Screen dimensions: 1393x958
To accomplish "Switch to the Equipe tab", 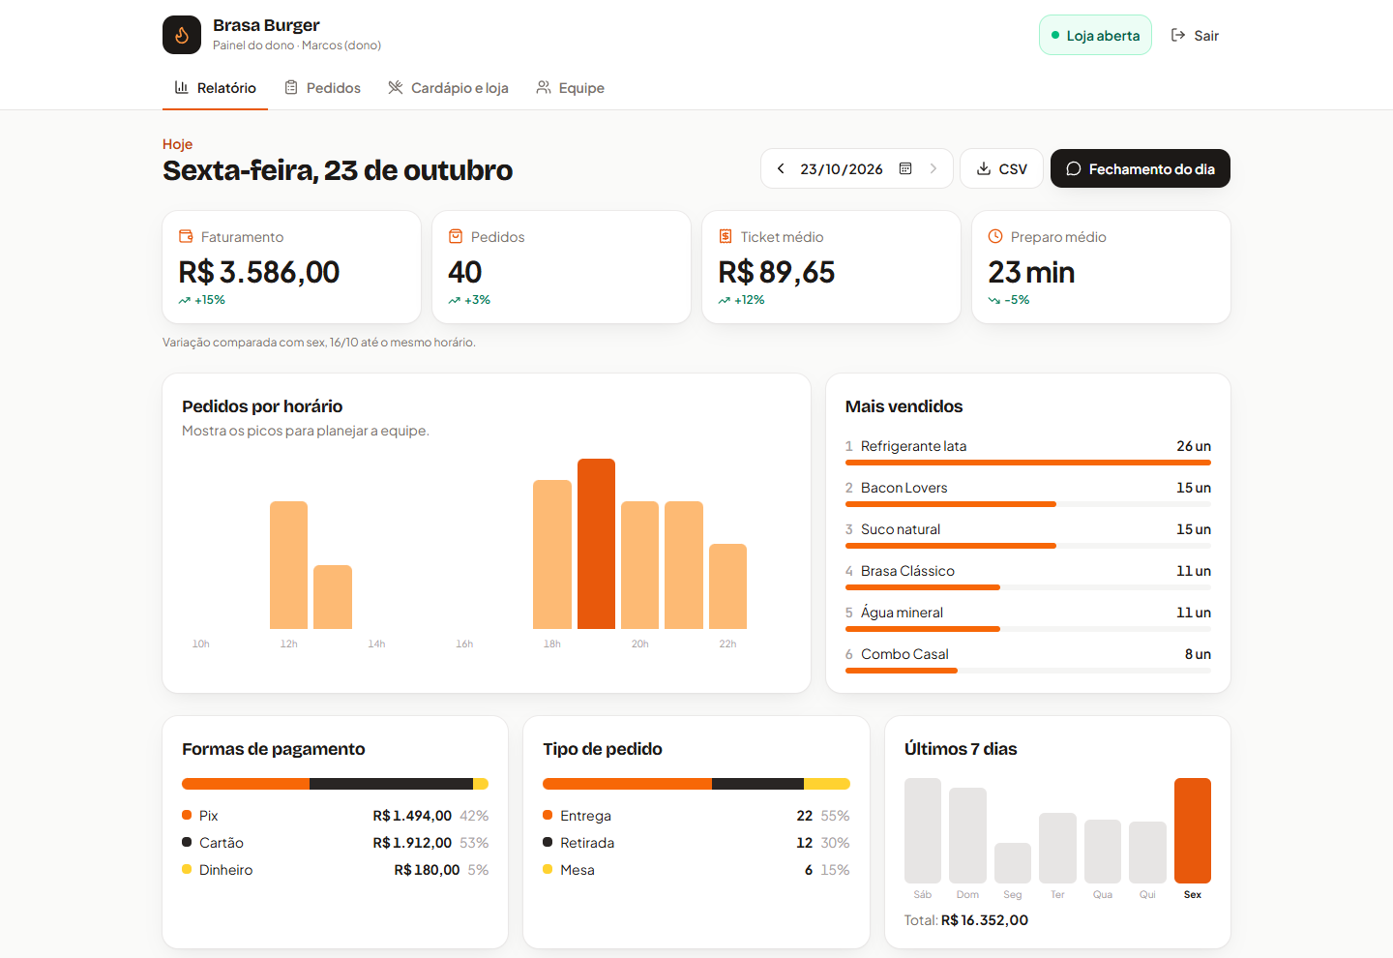I will coord(570,88).
